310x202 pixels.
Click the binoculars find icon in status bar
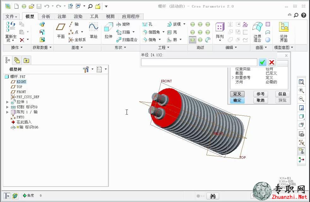point(213,196)
